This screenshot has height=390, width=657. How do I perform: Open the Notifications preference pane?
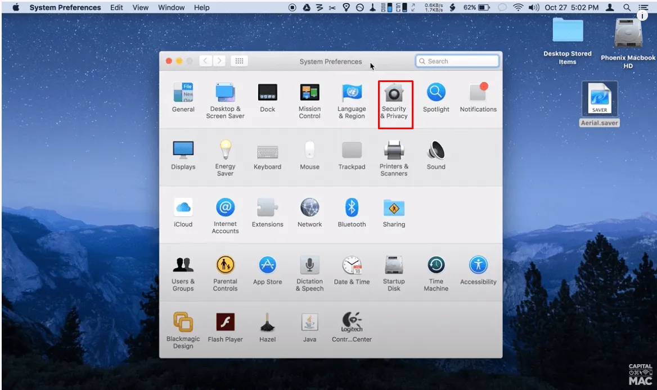tap(478, 98)
